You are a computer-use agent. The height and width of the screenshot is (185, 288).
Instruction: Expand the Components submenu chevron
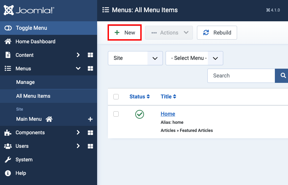coord(78,133)
